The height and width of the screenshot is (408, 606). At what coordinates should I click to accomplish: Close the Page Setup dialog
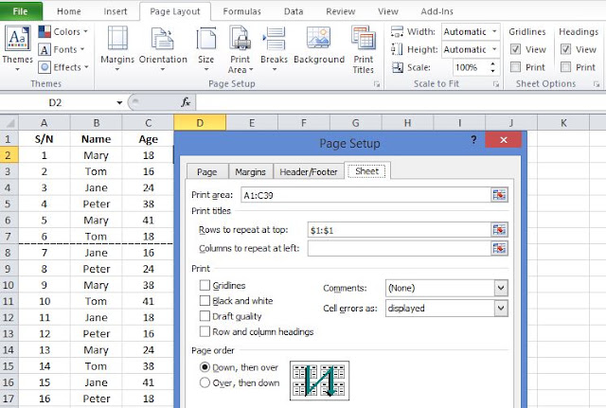pos(503,140)
